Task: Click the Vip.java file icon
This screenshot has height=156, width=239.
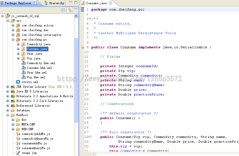Action: (23, 58)
